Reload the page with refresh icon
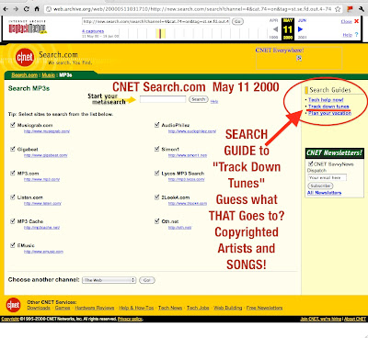 pyautogui.click(x=27, y=9)
